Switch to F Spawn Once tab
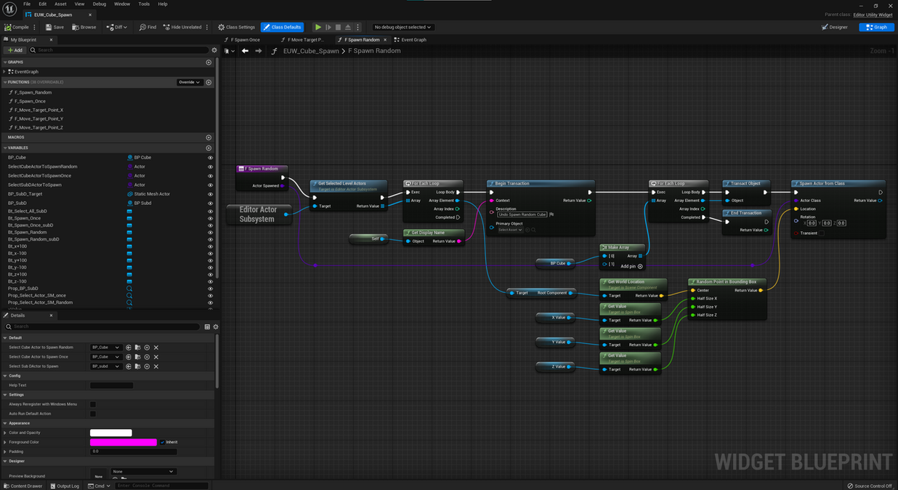This screenshot has height=490, width=898. (x=243, y=39)
